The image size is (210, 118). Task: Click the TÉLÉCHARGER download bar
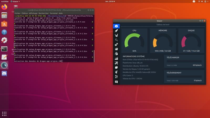pos(184,61)
